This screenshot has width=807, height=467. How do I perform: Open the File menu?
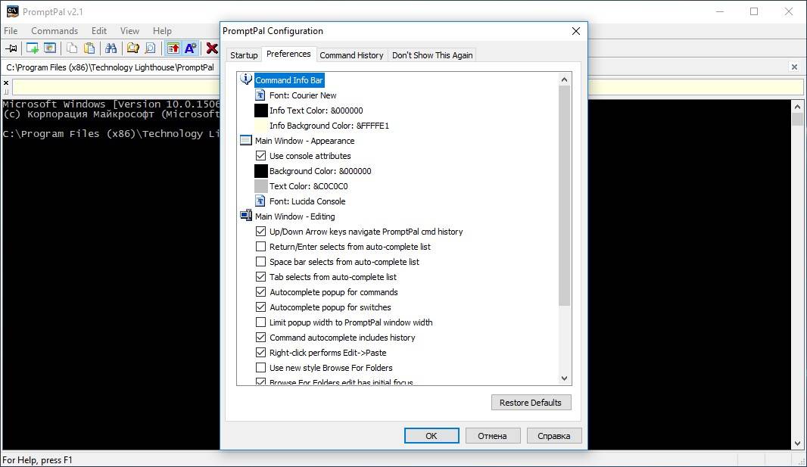(x=11, y=31)
